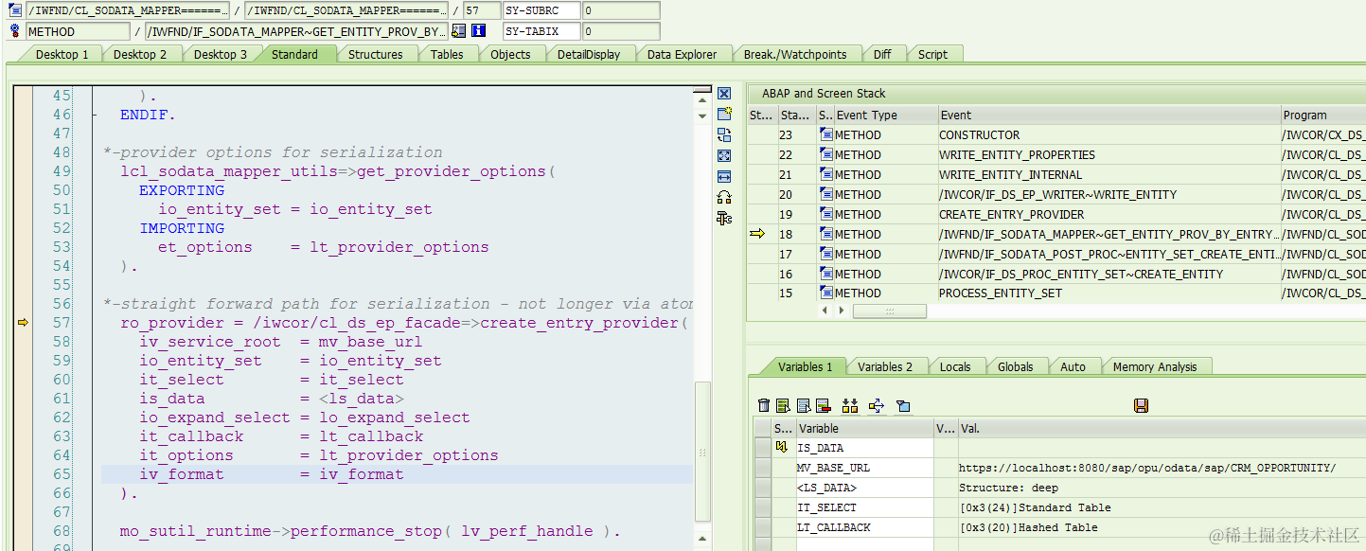Open the Data Explorer tab

[682, 54]
